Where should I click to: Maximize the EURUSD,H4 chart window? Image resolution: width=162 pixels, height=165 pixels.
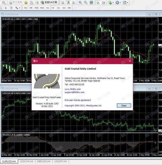156,14
